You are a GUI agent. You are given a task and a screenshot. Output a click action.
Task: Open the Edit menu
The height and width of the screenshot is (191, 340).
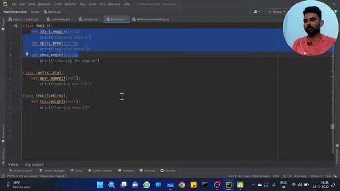tap(22, 4)
